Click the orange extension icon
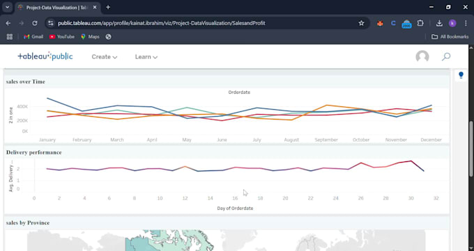The width and height of the screenshot is (474, 251). coord(380,23)
